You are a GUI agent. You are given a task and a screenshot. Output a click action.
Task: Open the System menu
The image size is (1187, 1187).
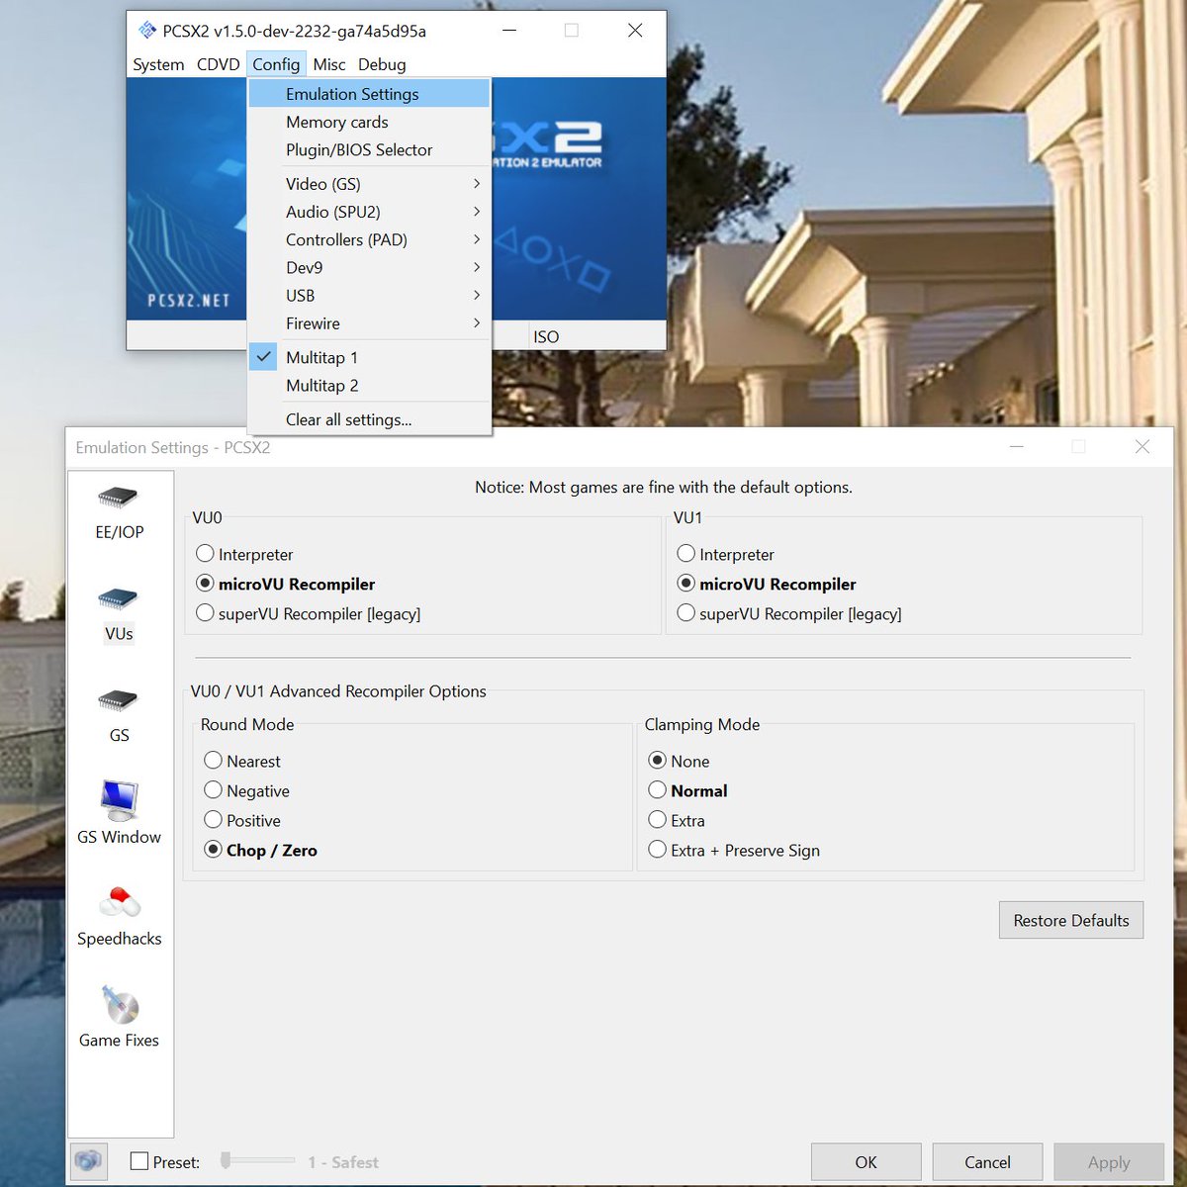pyautogui.click(x=158, y=64)
